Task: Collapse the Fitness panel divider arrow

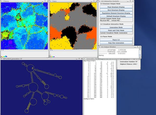Action: coord(2,50)
